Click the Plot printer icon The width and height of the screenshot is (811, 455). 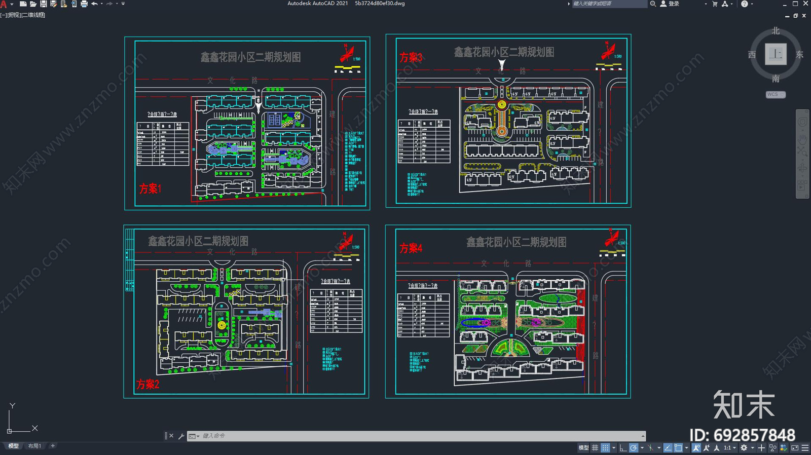point(84,4)
